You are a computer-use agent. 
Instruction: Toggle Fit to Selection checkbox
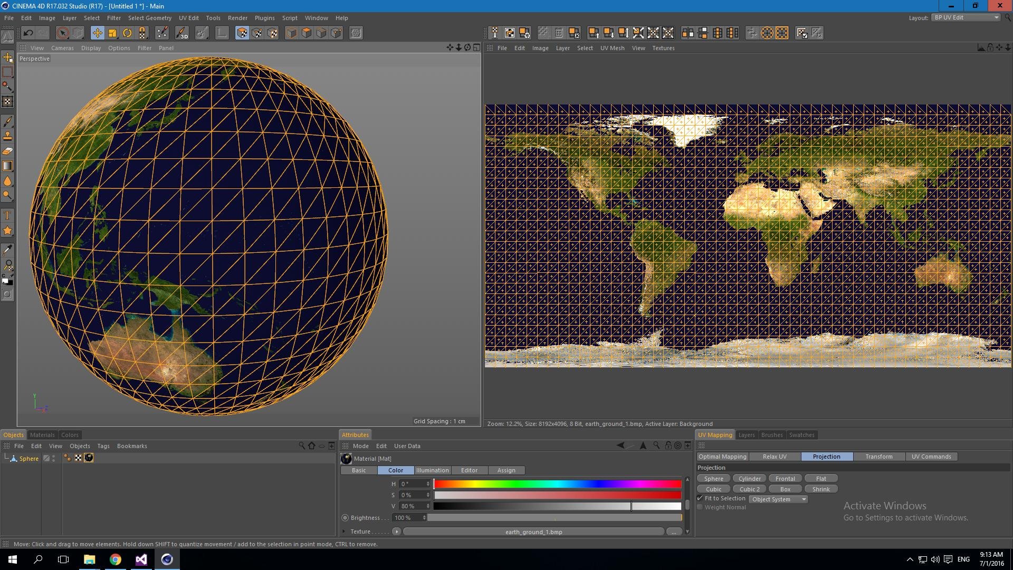pyautogui.click(x=700, y=499)
